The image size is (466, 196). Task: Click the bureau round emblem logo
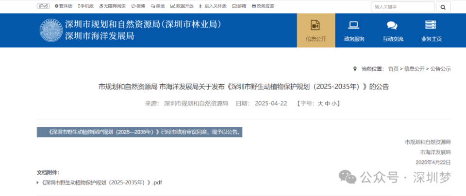tap(50, 30)
